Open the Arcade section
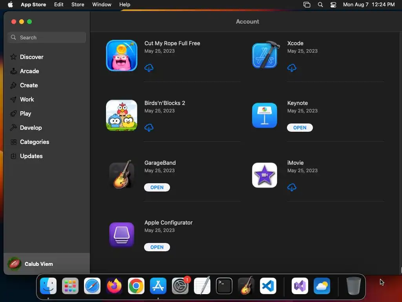 (47, 71)
